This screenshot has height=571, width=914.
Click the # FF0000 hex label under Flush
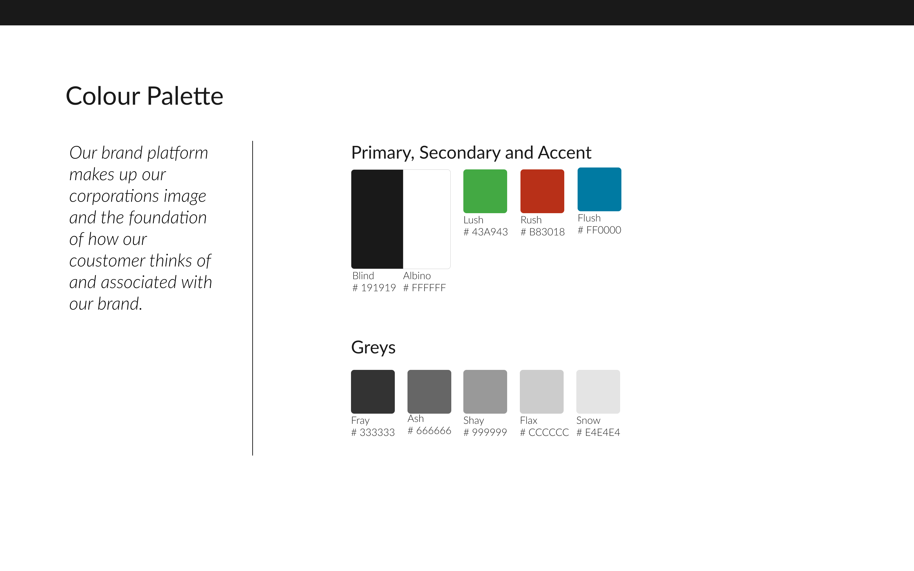pyautogui.click(x=599, y=230)
